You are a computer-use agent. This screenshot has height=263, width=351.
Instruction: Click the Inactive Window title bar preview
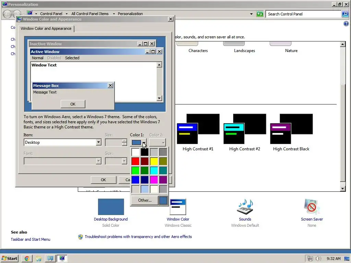(92, 44)
